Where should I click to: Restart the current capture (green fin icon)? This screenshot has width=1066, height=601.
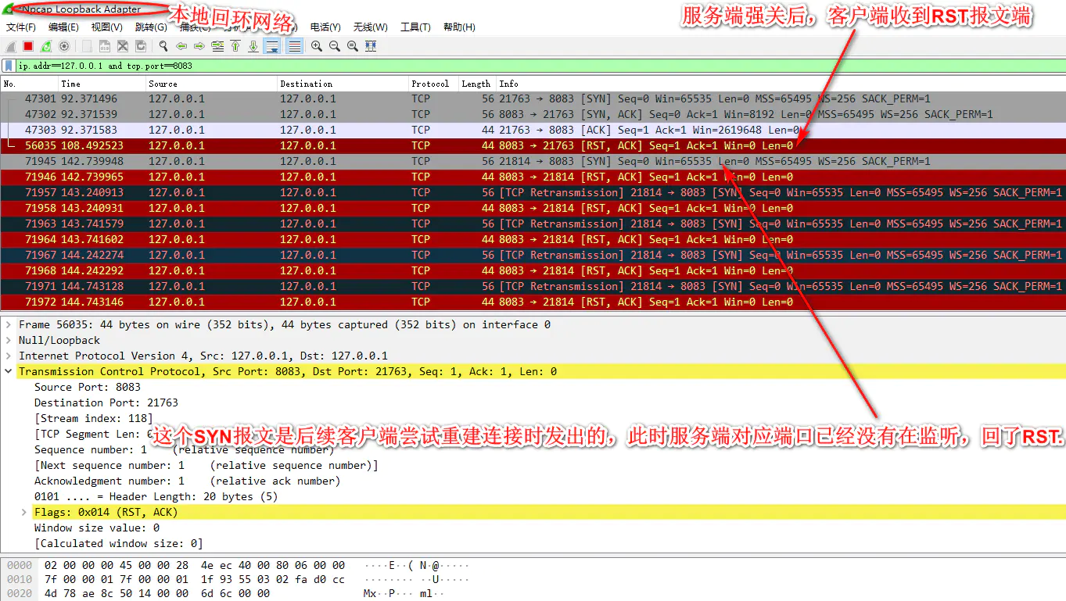pos(46,46)
